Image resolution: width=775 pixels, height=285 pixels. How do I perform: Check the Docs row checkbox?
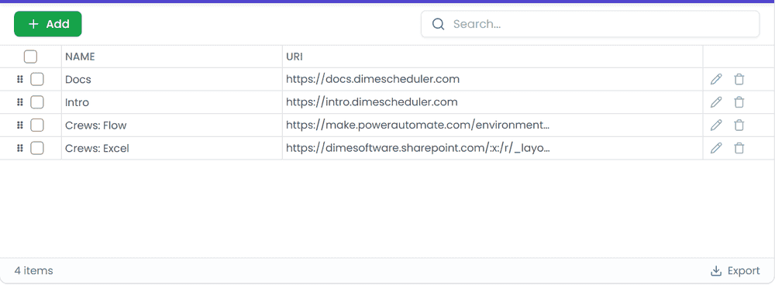tap(37, 79)
